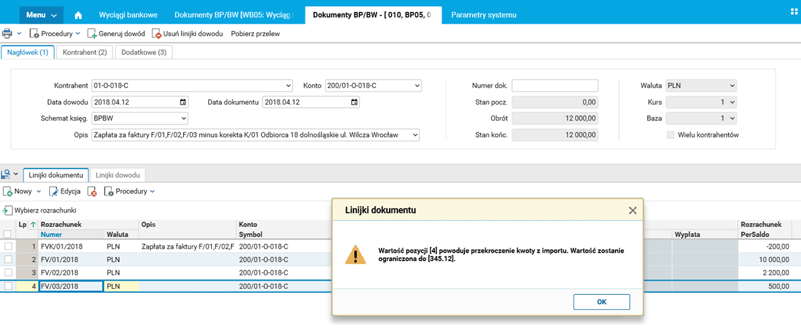Expand the Menu dropdown
Screen dimensions: 801x329
pos(41,14)
